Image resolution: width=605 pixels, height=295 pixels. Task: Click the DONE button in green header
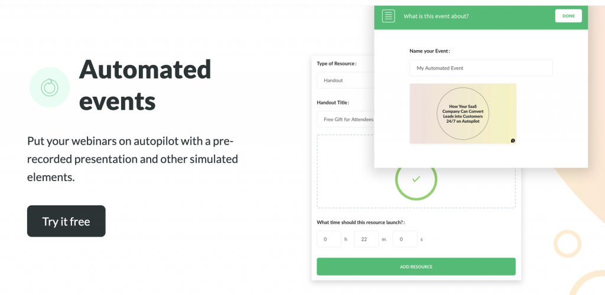coord(568,16)
